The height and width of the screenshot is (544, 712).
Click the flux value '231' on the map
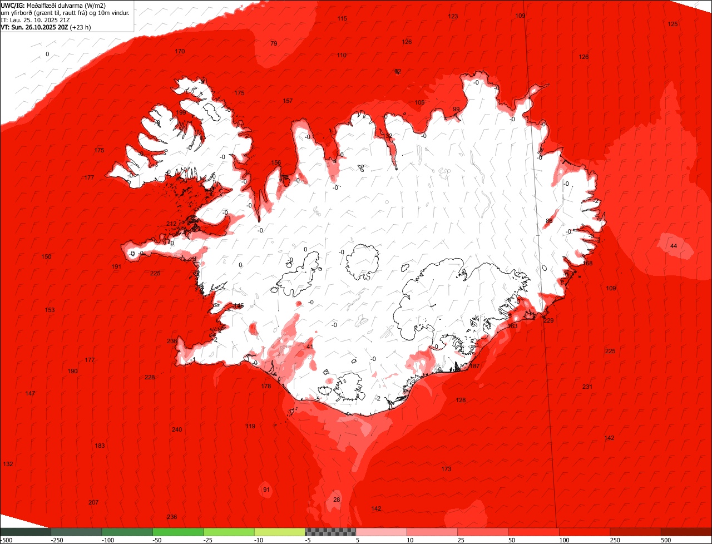[x=587, y=387]
